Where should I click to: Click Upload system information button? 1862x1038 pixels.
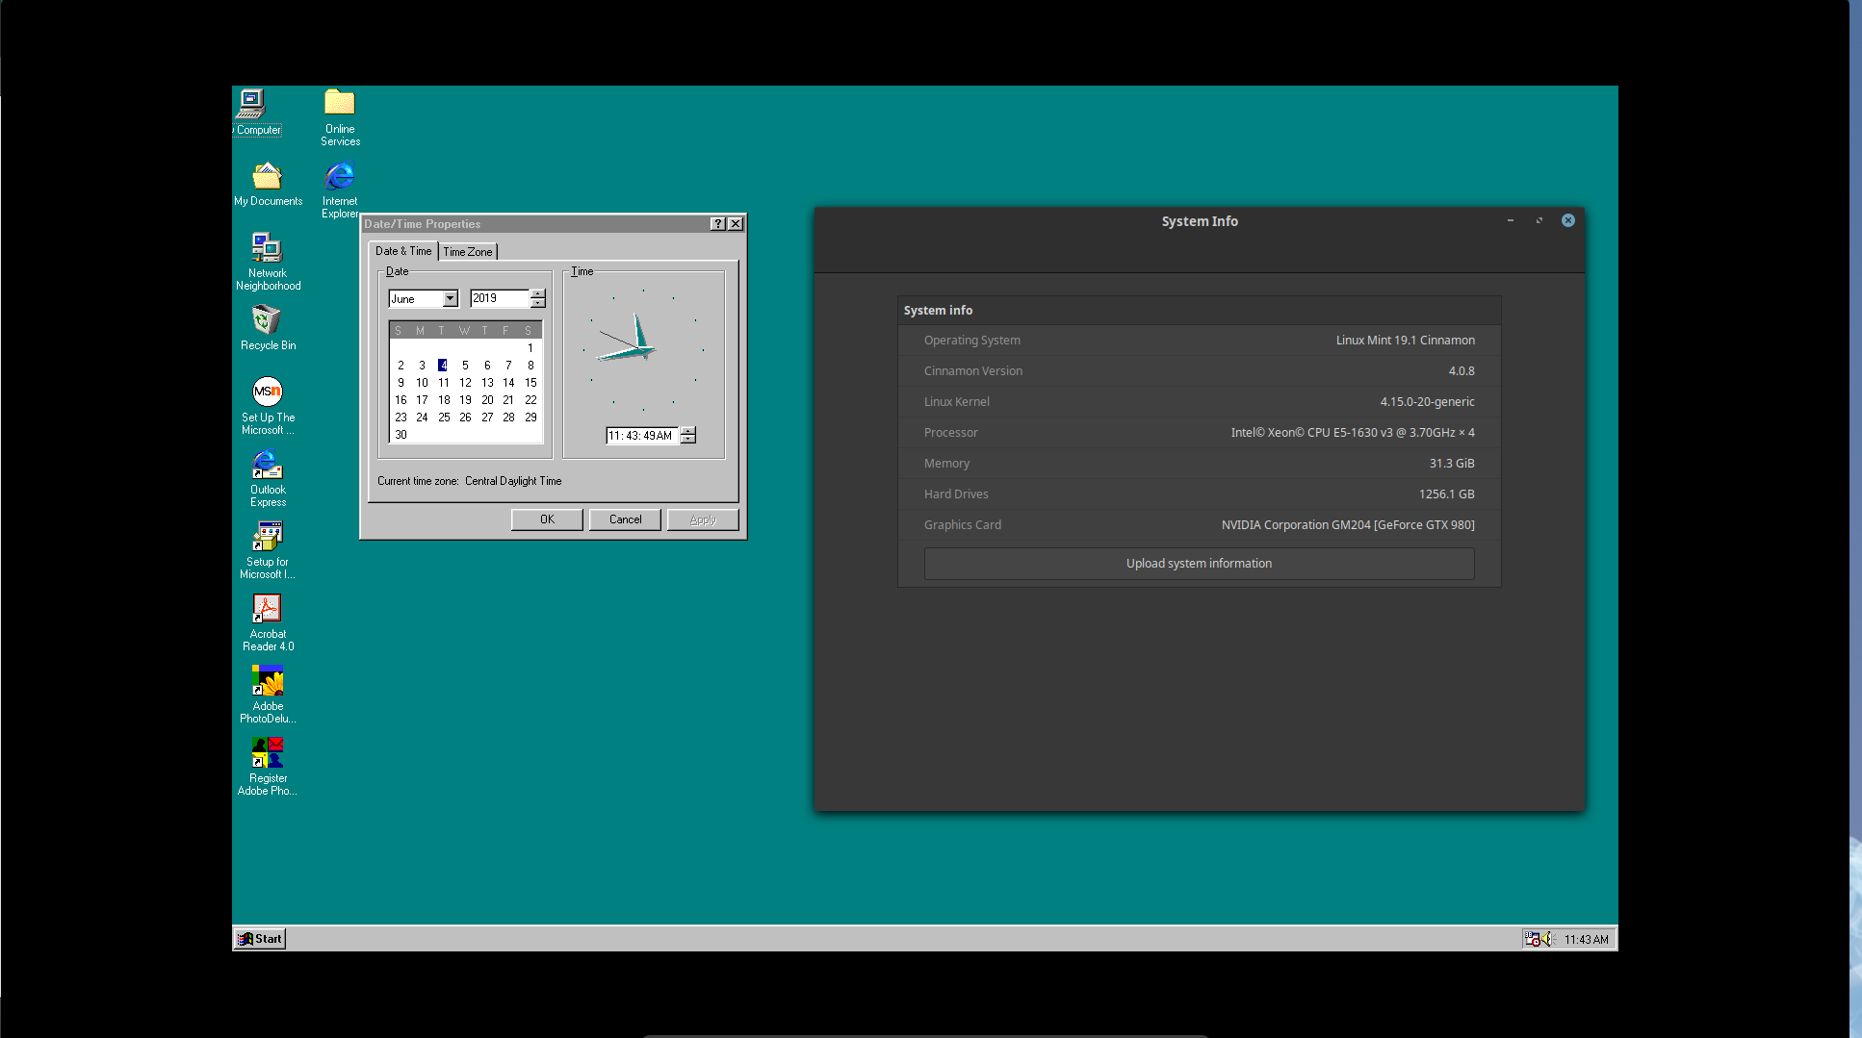click(x=1199, y=564)
